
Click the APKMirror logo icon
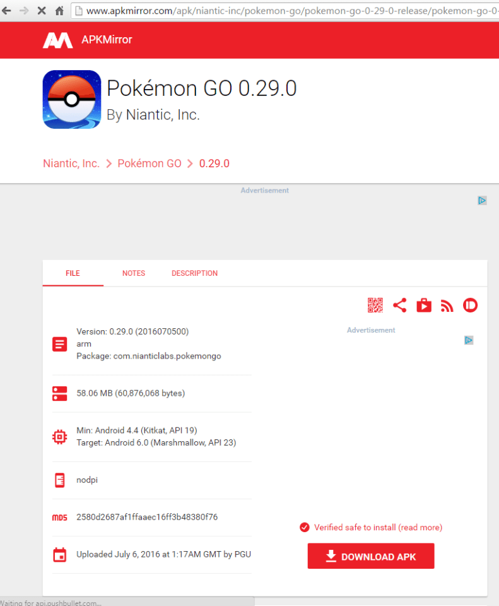[x=57, y=40]
